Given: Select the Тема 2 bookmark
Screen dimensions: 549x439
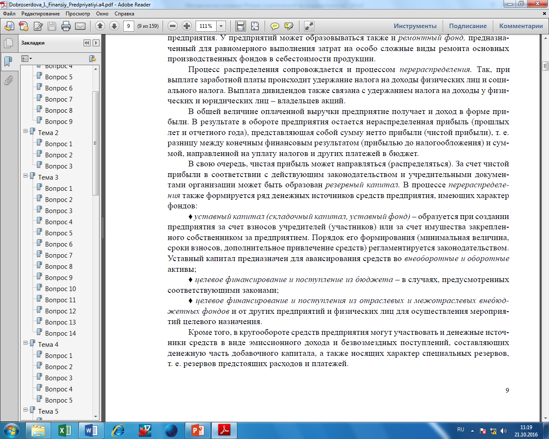Looking at the screenshot, I should click(x=48, y=133).
